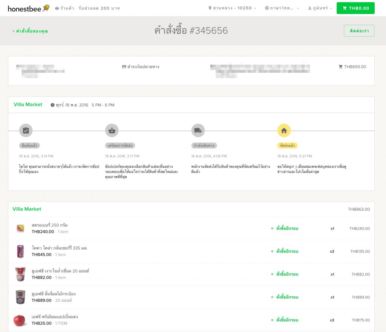Go back to คำสั่งซื้อของคุณ

coord(30,31)
